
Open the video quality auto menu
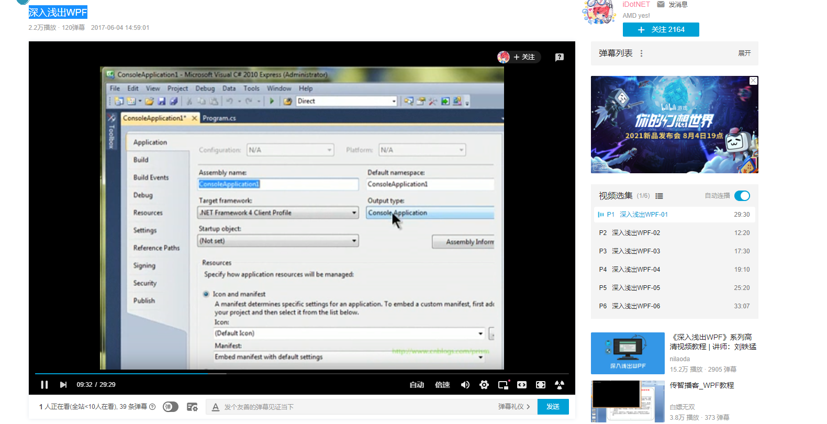tap(417, 385)
